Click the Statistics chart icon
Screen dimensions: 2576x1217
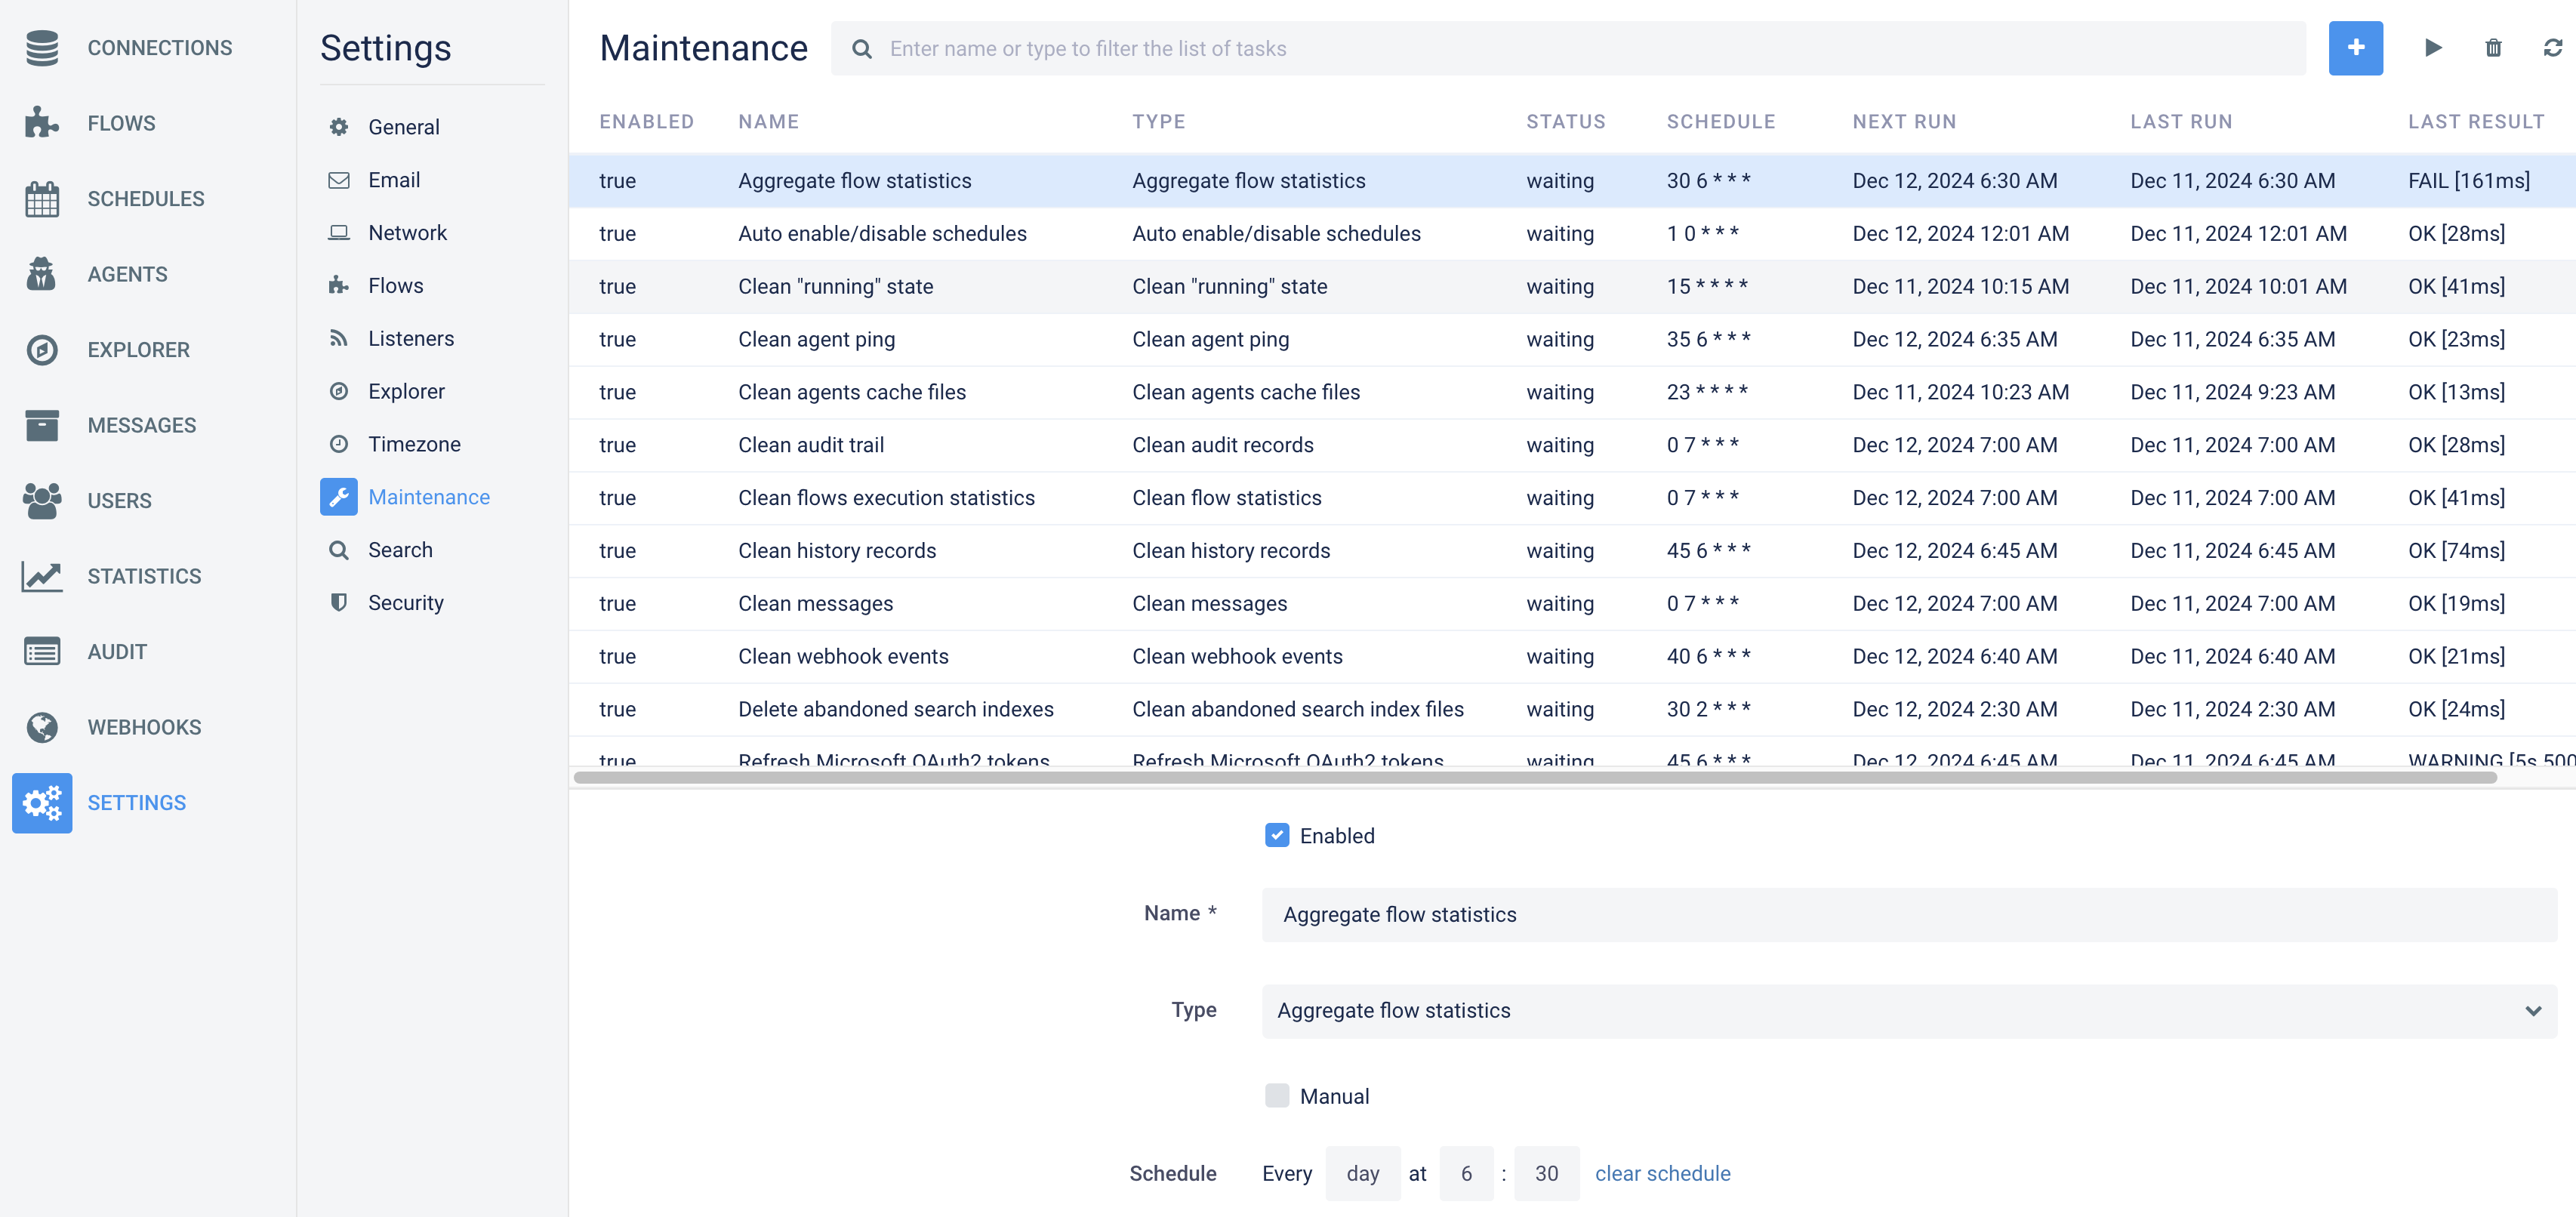pyautogui.click(x=42, y=576)
